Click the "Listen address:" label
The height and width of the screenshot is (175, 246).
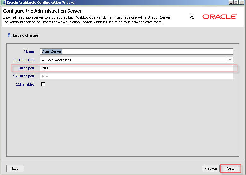click(x=24, y=60)
